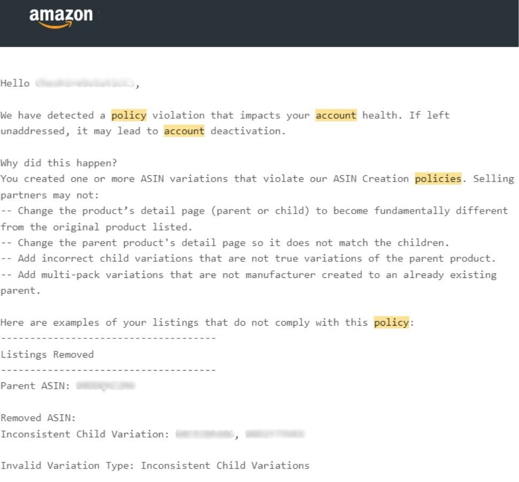Screen dimensions: 519x482
Task: Click the first blurred Inconsistent Child Variation ASIN
Action: 204,434
